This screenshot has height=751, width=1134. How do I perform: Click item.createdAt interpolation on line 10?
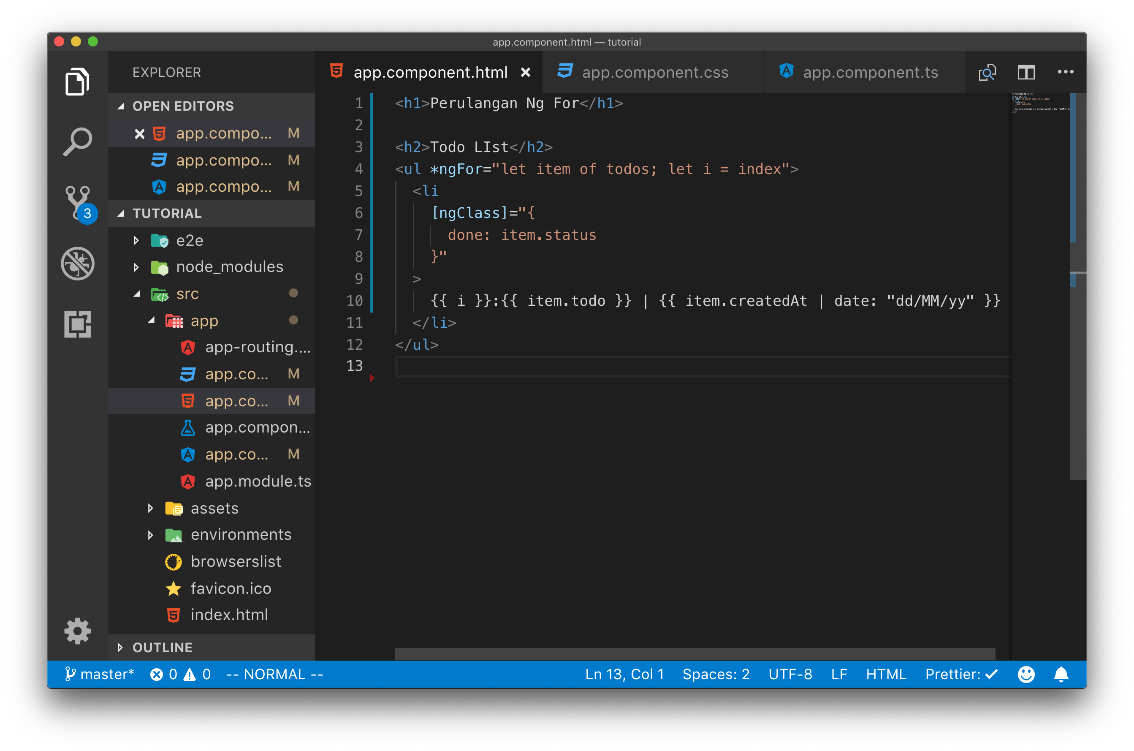[746, 301]
